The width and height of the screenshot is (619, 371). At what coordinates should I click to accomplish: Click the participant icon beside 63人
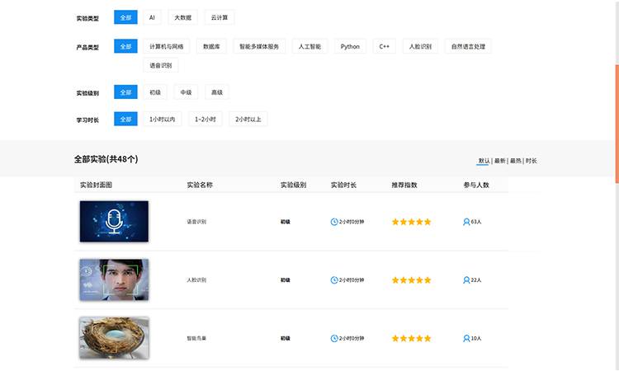pos(466,222)
